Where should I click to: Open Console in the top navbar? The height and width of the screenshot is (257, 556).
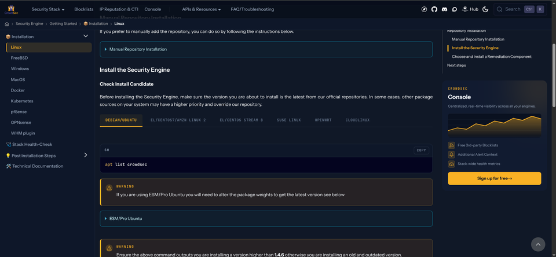coord(152,9)
